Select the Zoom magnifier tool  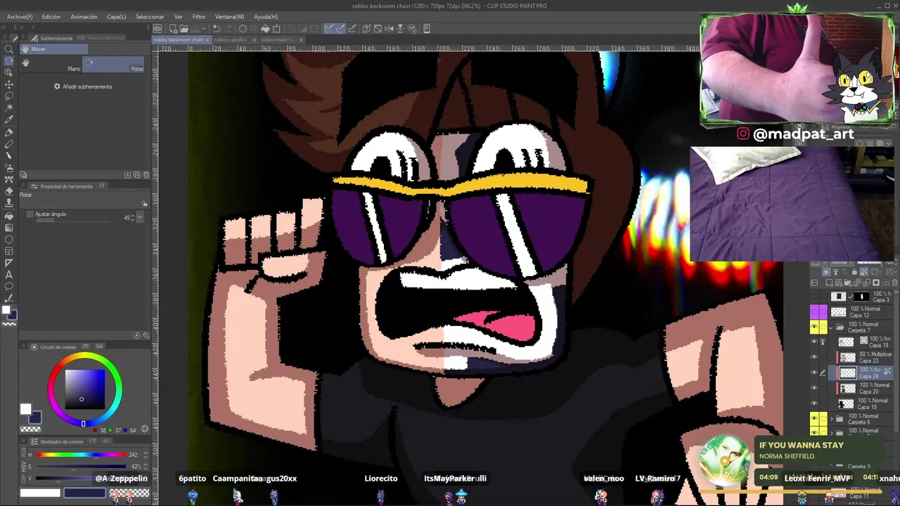(9, 49)
